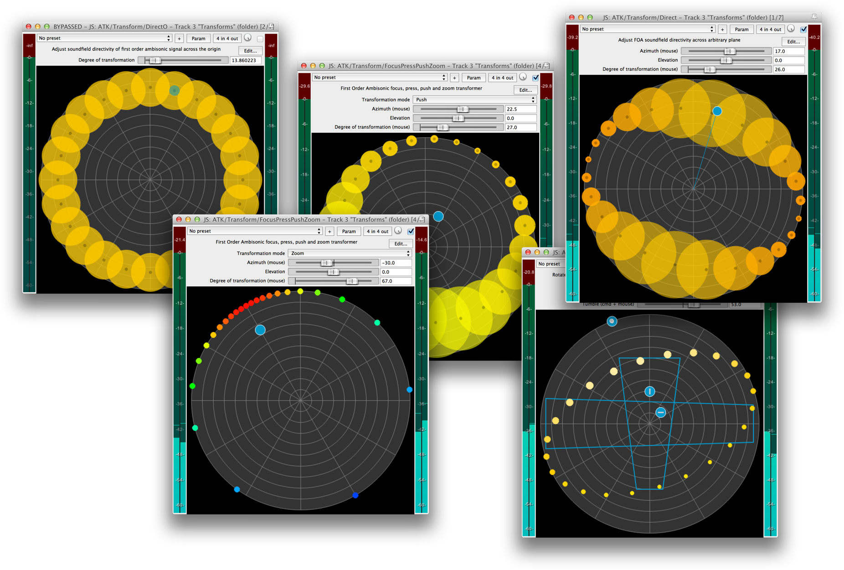844x570 pixels.
Task: Uncheck the enable checkbox in the Direct window
Action: (x=803, y=29)
